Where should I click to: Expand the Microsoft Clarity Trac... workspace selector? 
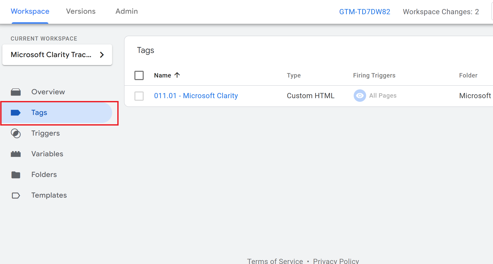coord(57,55)
